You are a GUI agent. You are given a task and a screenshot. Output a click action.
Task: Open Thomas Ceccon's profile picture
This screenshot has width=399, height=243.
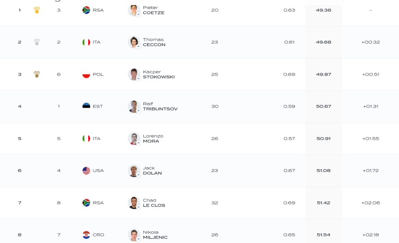(x=134, y=42)
